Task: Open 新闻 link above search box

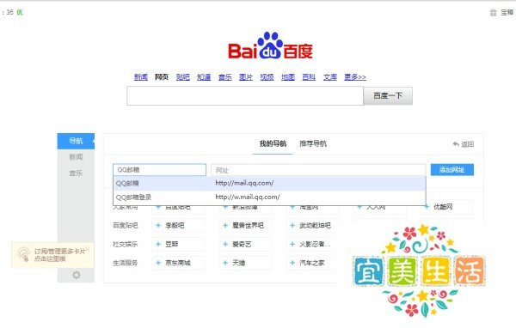Action: click(141, 77)
